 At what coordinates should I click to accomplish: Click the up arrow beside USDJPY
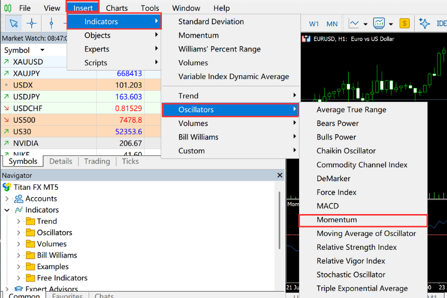click(6, 97)
